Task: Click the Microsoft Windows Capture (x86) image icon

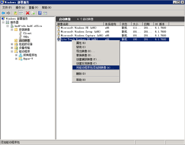Action: pos(59,35)
